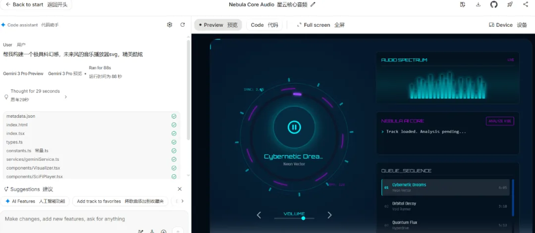535x233 pixels.
Task: Click the circular progress ring knob
Action: pyautogui.click(x=297, y=94)
